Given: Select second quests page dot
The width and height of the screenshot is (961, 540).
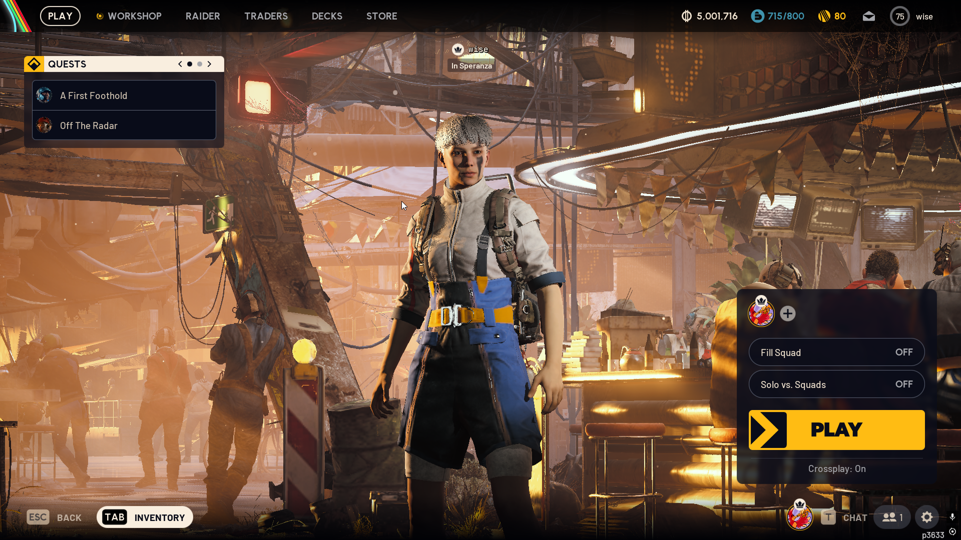Looking at the screenshot, I should tap(200, 64).
